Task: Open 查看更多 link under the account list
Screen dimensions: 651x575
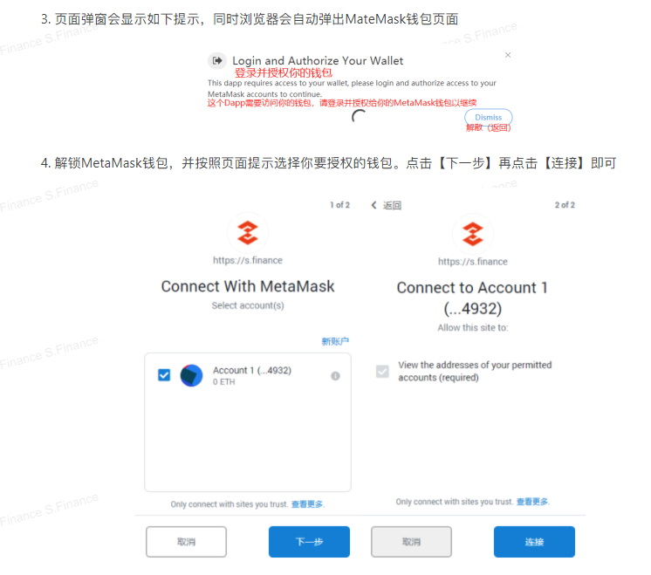Action: click(x=307, y=504)
